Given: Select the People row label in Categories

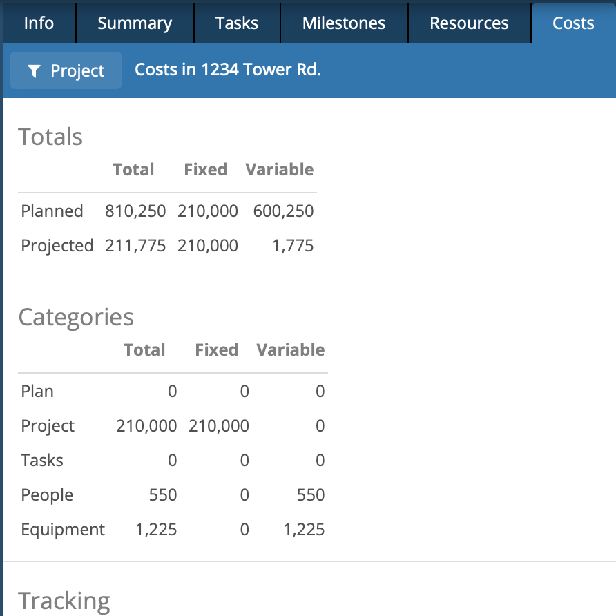Looking at the screenshot, I should click(x=47, y=494).
